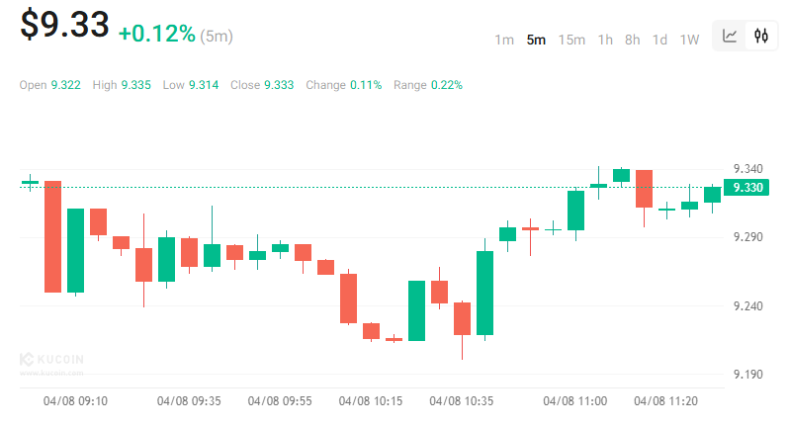This screenshot has height=428, width=789.
Task: Change the chart to 1d interval
Action: (659, 40)
